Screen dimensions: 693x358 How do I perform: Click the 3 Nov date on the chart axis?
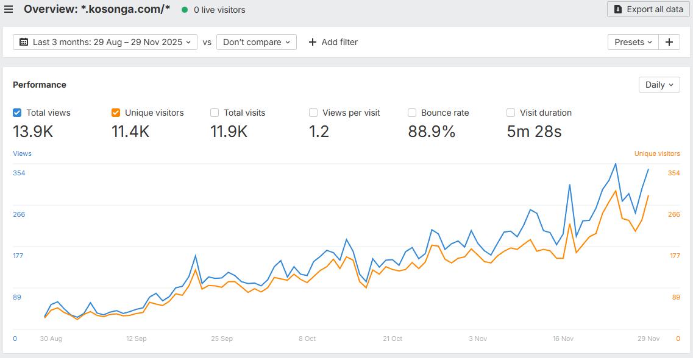(x=478, y=339)
